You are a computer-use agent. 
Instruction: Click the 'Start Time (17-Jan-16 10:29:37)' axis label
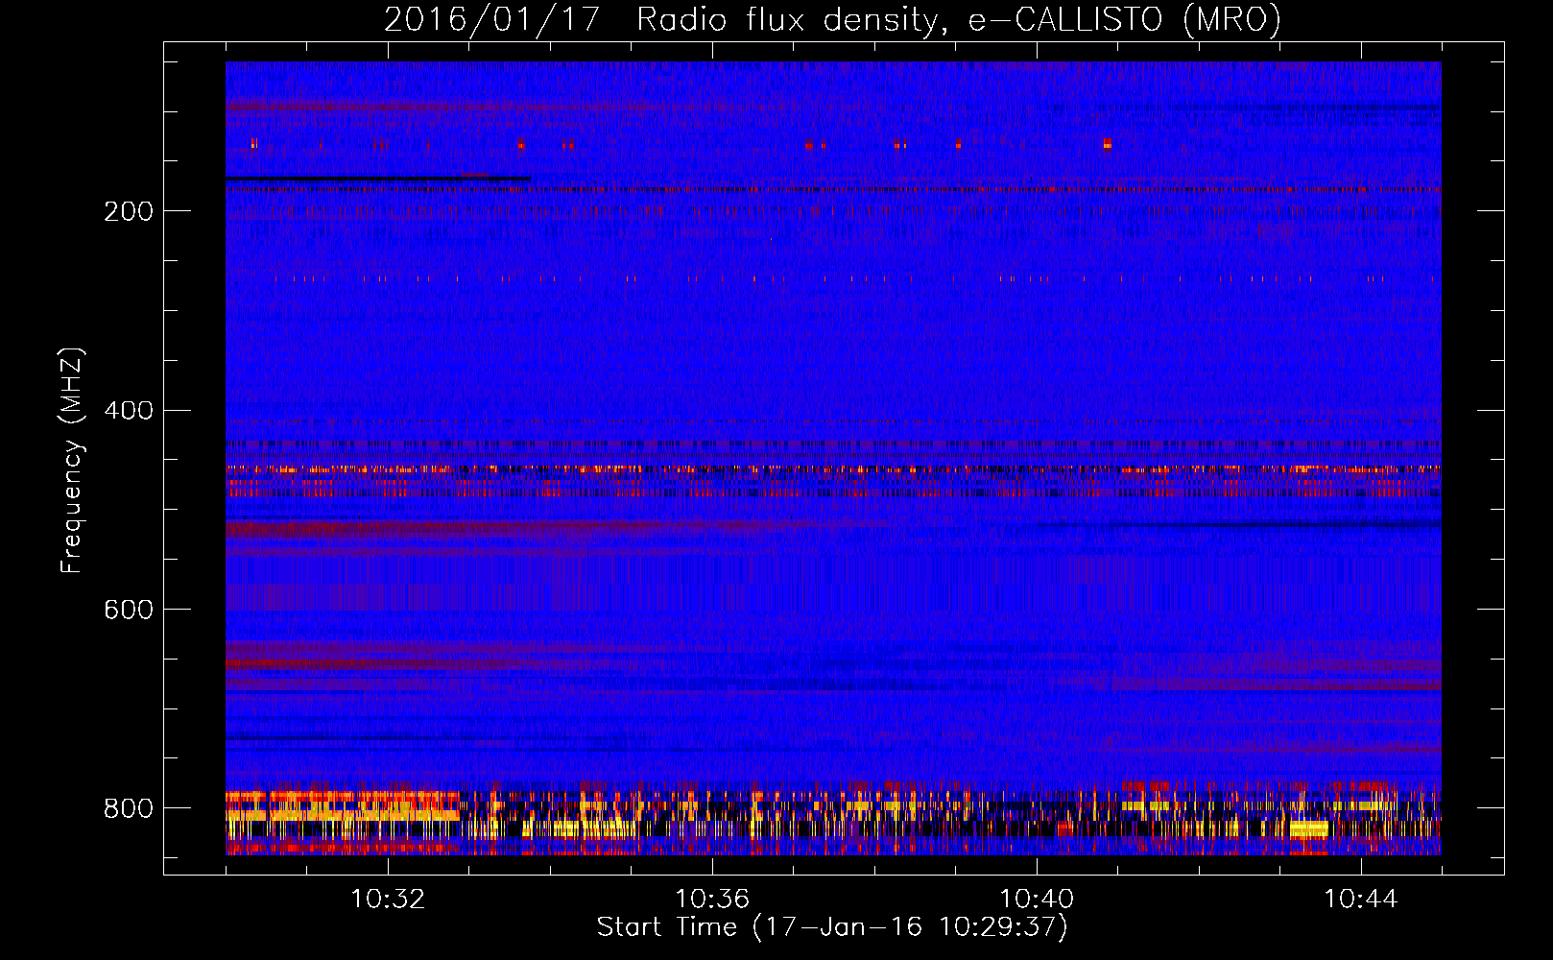pyautogui.click(x=832, y=927)
